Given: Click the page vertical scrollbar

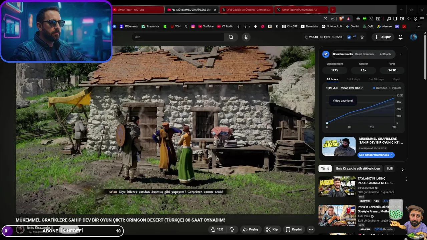Looking at the screenshot, I should tap(425, 56).
